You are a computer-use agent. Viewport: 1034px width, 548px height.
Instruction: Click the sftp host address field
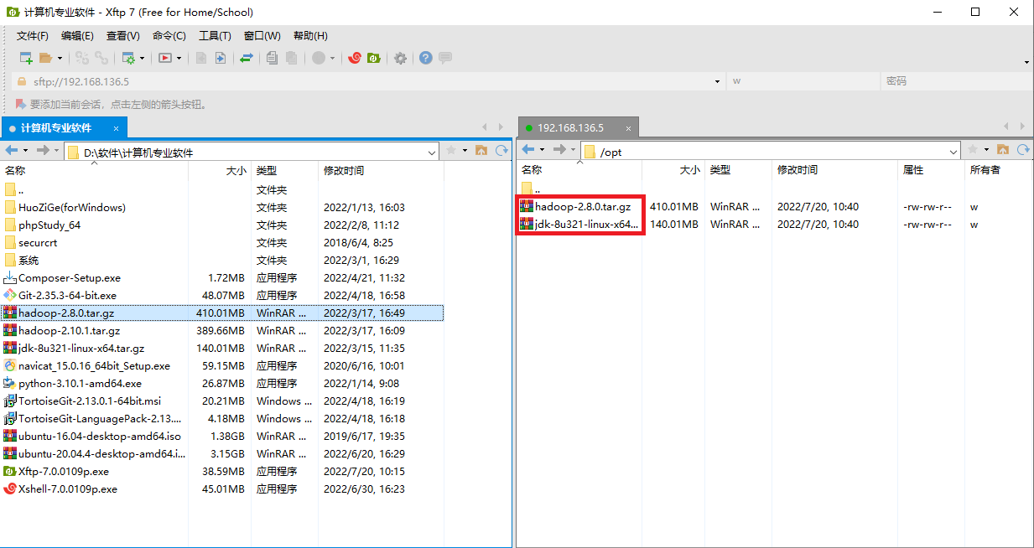(x=369, y=81)
